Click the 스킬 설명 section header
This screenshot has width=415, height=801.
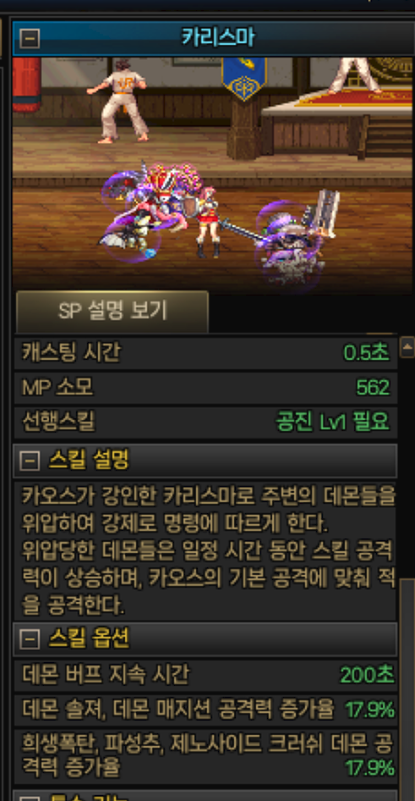(205, 461)
